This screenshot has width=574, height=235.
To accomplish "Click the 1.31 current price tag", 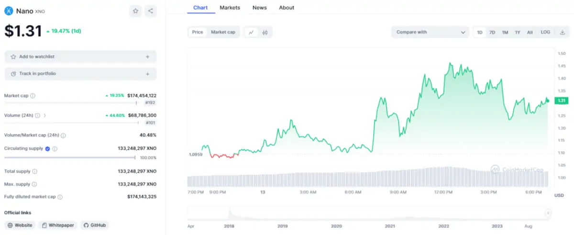I will pyautogui.click(x=561, y=101).
